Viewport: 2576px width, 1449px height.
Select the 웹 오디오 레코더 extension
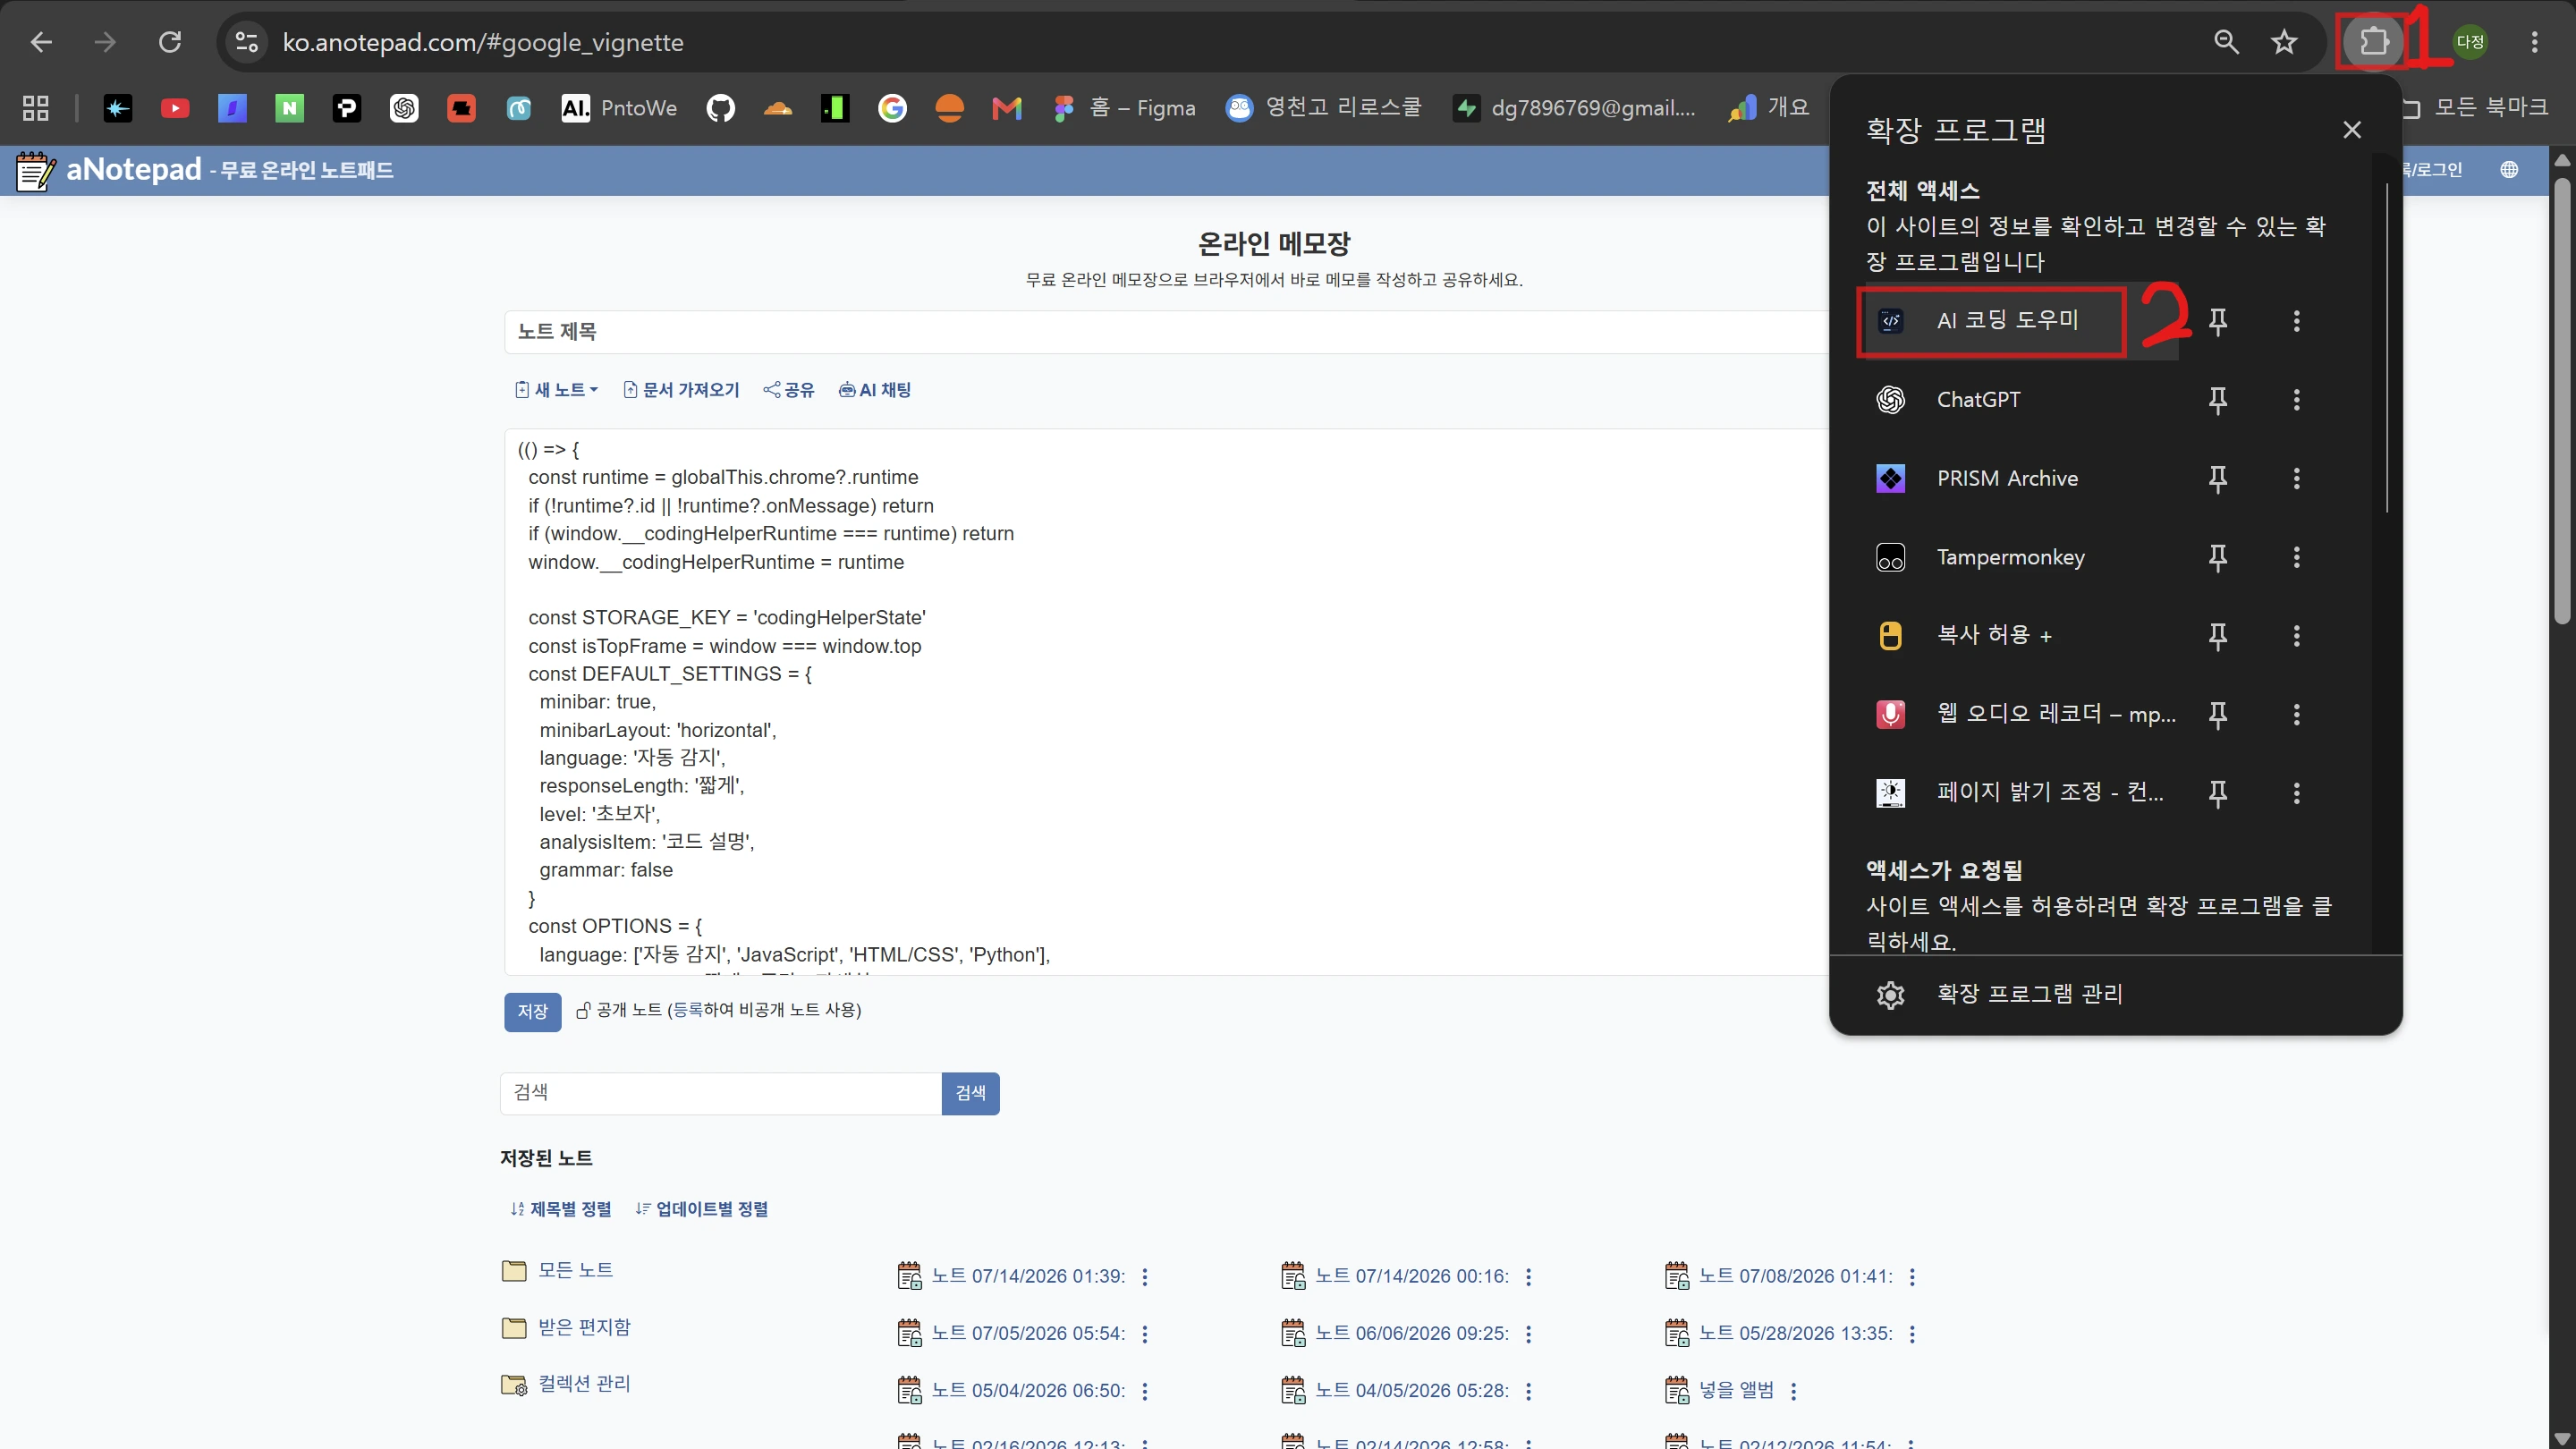pyautogui.click(x=2018, y=715)
